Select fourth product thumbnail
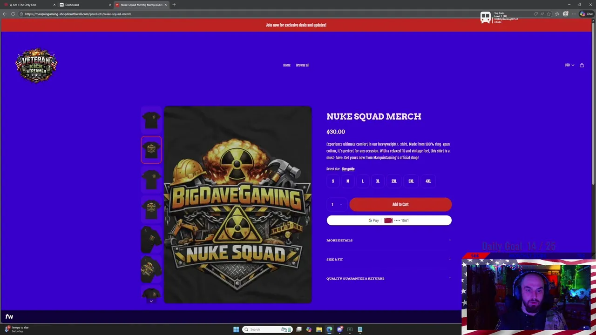596x335 pixels. pyautogui.click(x=151, y=209)
